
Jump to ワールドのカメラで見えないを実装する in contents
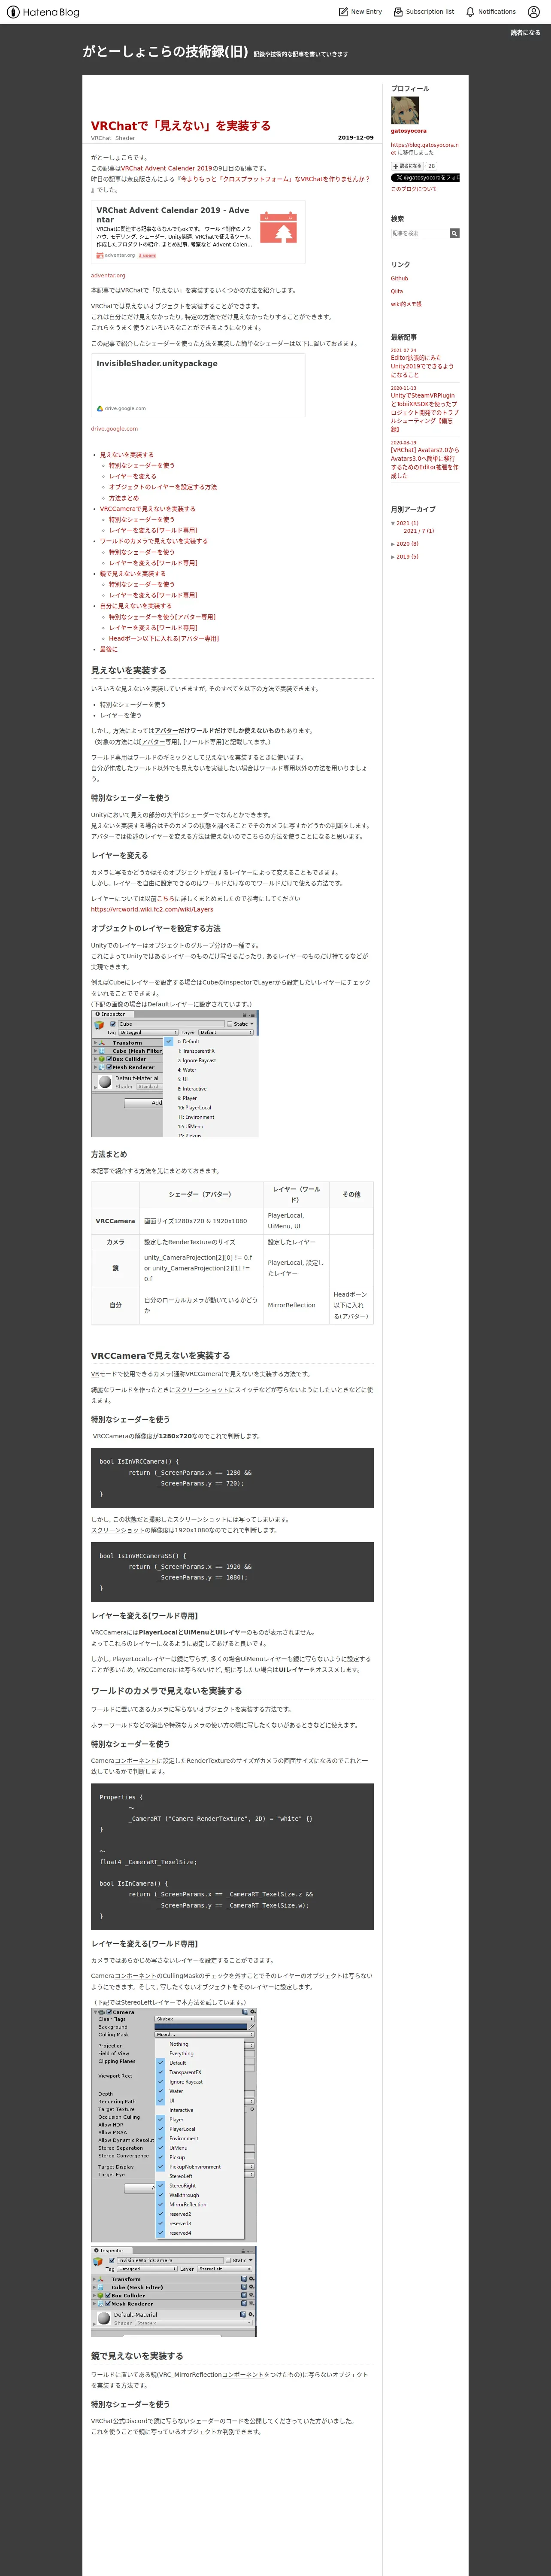(154, 541)
